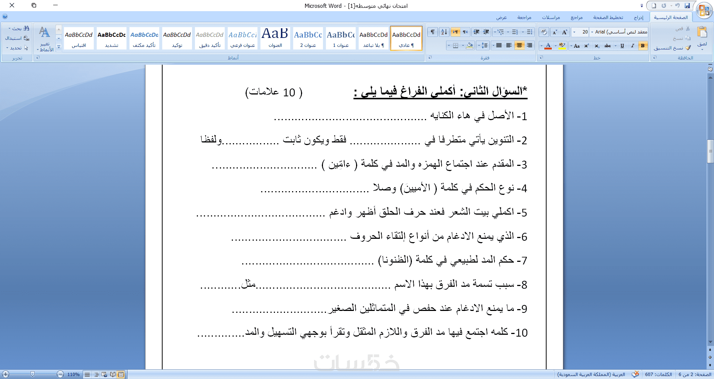Screen dimensions: 714x379
Task: Switch to the View (عرض) tab
Action: 501,17
